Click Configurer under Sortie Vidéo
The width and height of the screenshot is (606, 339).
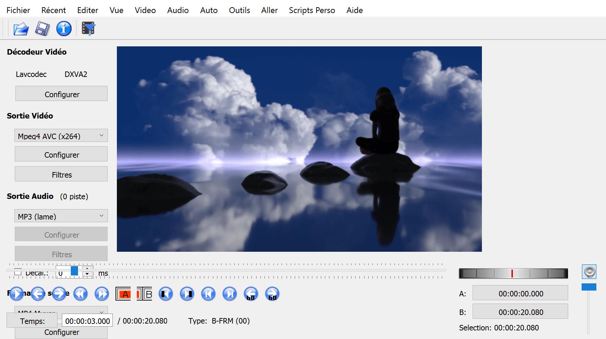tap(61, 154)
